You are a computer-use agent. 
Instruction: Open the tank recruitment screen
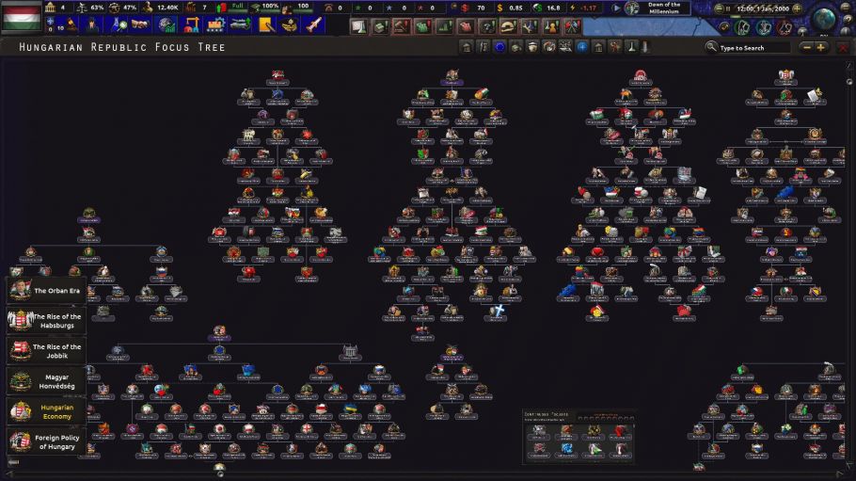click(x=240, y=25)
